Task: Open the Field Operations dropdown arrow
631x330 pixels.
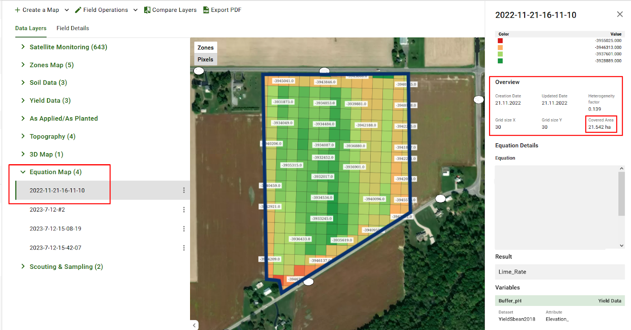Action: click(135, 10)
